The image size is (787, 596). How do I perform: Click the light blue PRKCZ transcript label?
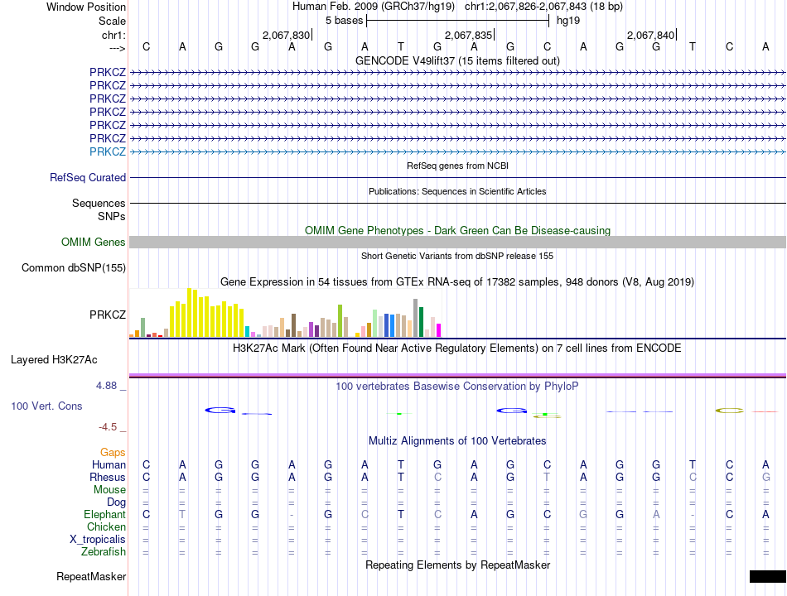[108, 151]
